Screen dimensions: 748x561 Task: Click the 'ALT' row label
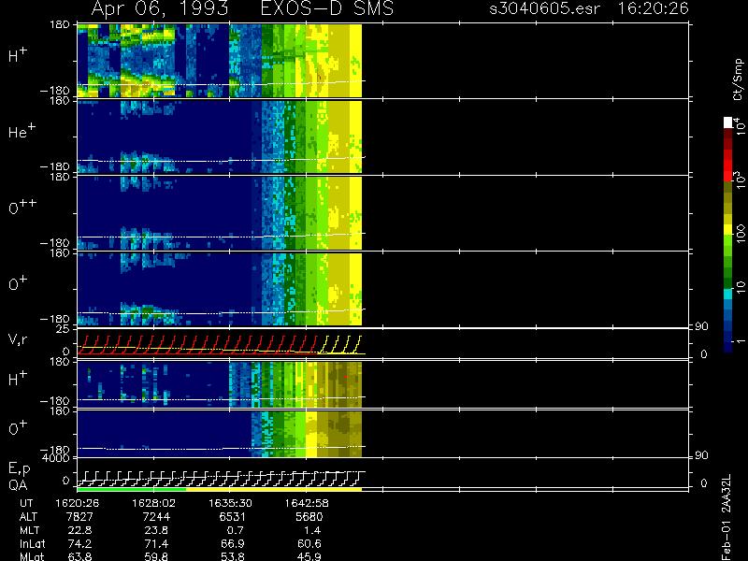[x=28, y=517]
